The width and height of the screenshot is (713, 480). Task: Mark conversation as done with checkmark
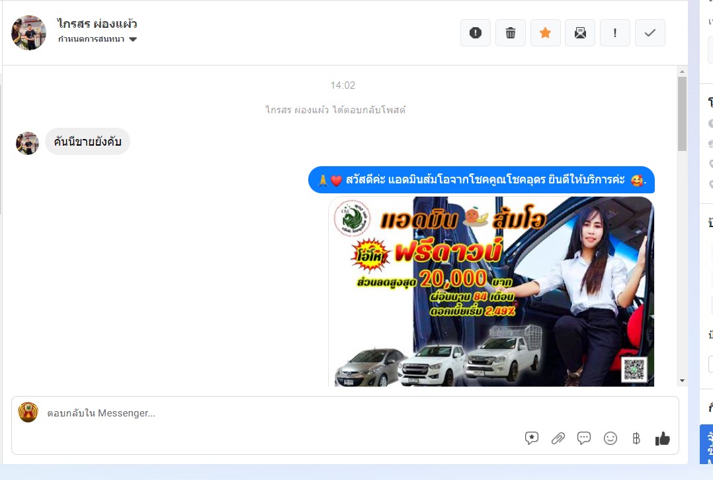pos(650,32)
